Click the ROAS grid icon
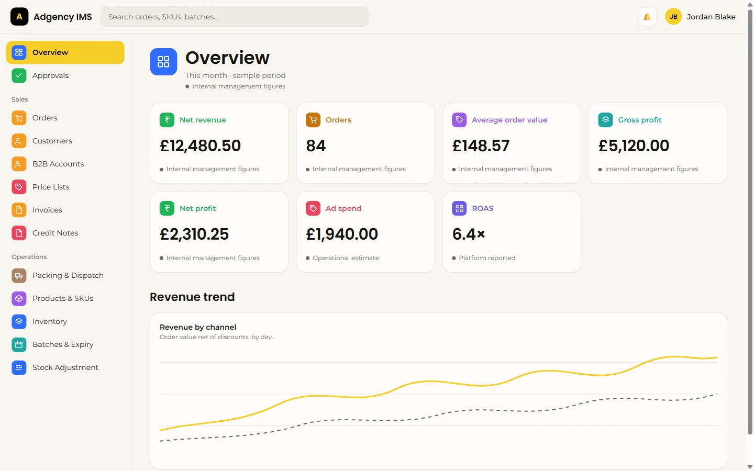754x471 pixels. click(459, 208)
